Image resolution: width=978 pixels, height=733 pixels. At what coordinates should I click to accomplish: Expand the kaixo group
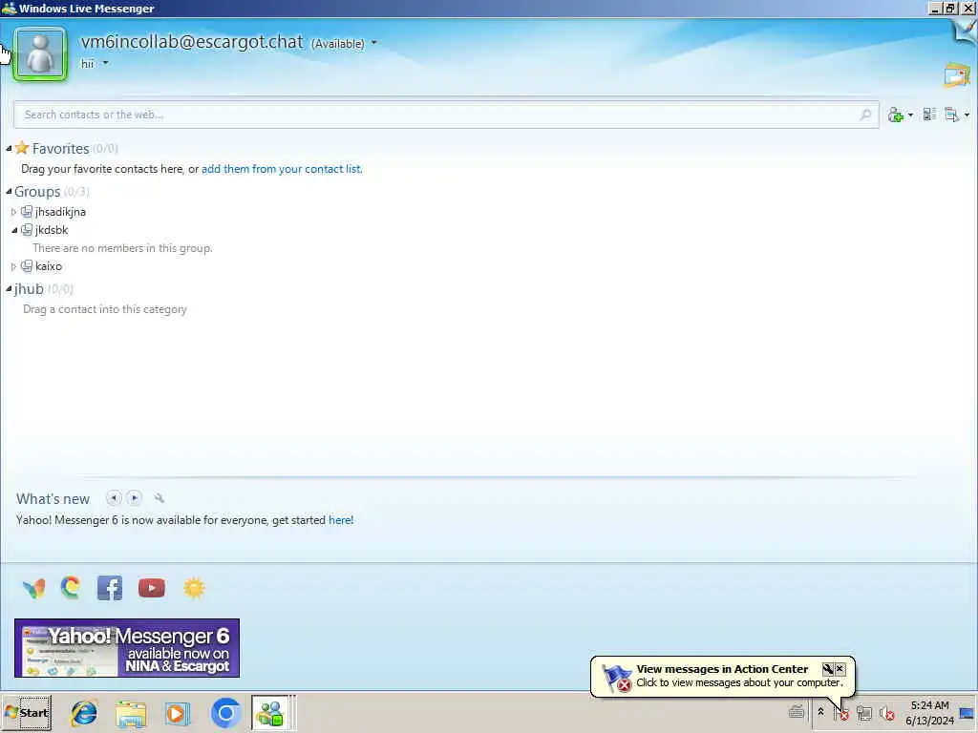(x=13, y=267)
